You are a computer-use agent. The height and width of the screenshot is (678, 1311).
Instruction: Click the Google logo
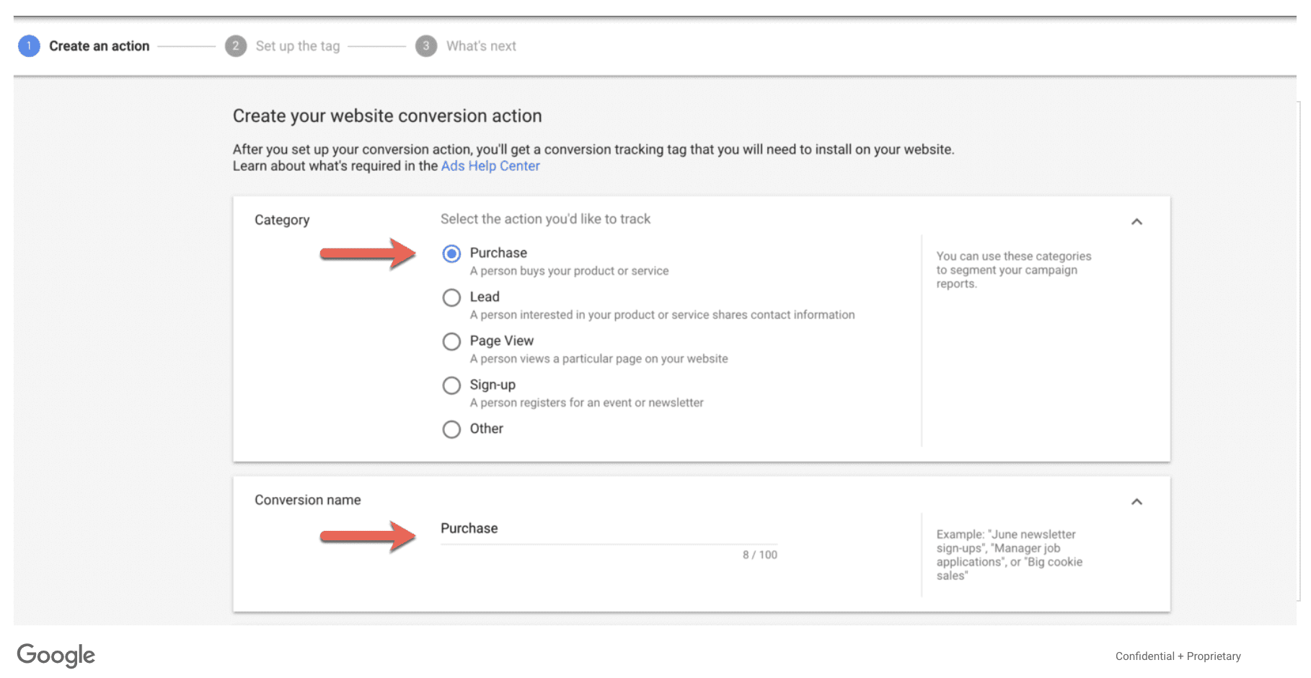56,655
